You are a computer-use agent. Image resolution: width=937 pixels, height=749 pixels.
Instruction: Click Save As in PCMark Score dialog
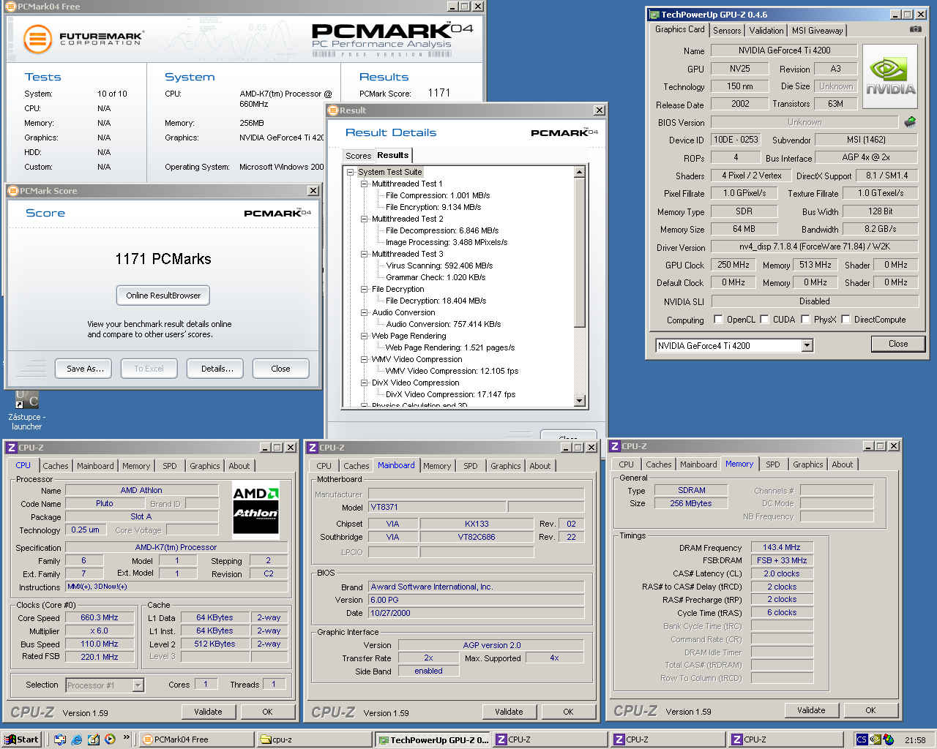86,369
